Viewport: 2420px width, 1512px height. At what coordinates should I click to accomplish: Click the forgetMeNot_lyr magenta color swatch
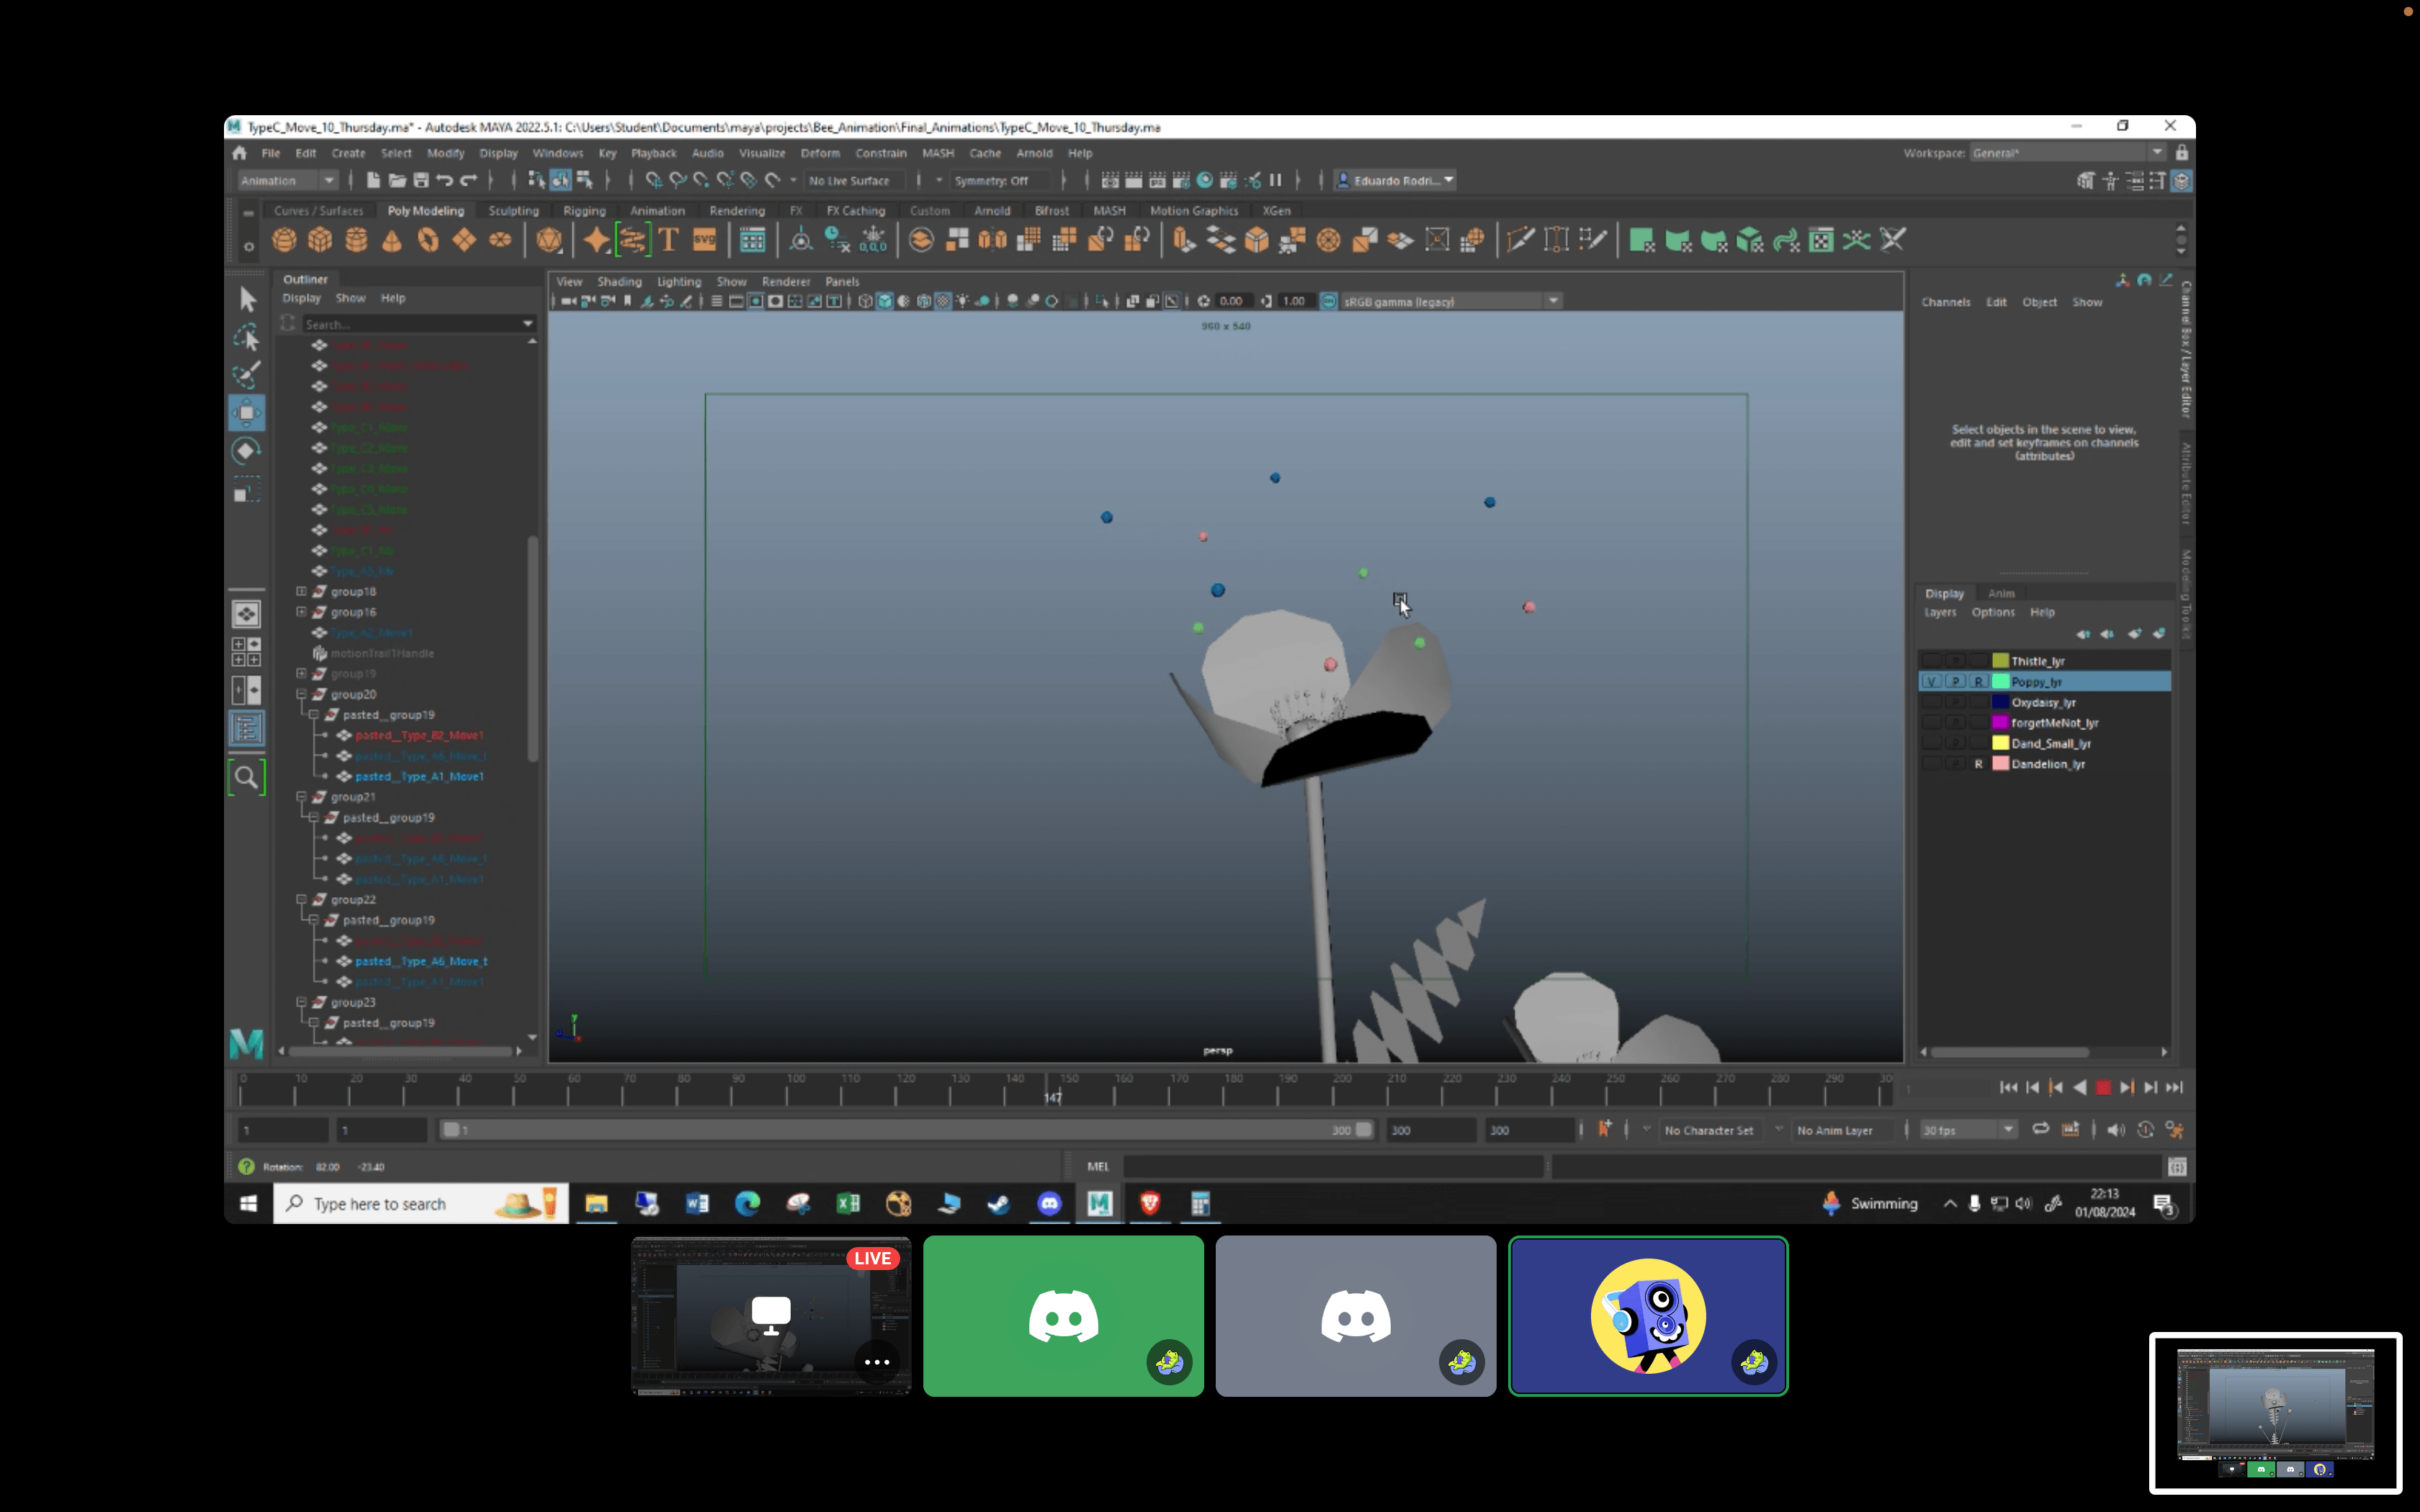pyautogui.click(x=2000, y=723)
